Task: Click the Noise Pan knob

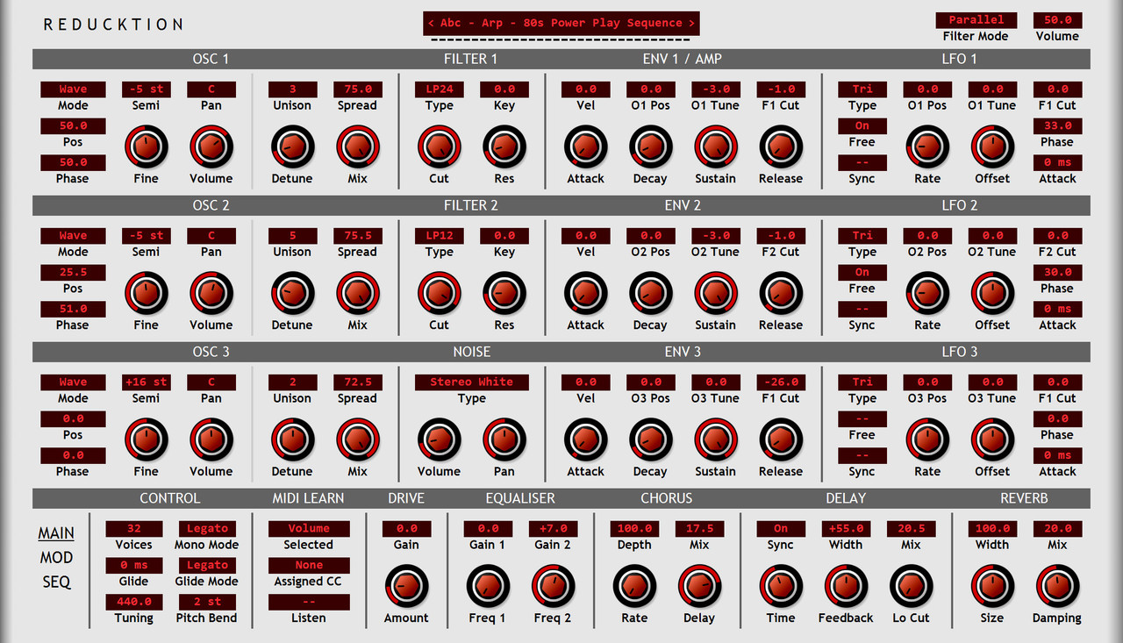Action: click(504, 439)
